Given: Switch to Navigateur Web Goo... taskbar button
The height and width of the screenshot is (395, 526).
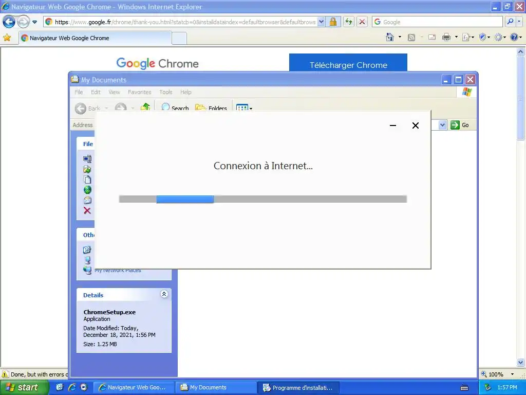Looking at the screenshot, I should click(x=134, y=388).
